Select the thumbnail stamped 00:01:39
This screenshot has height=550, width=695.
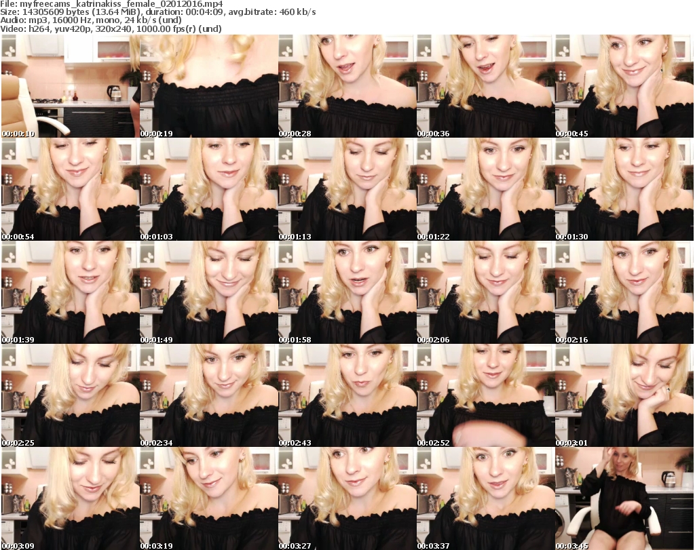71,292
